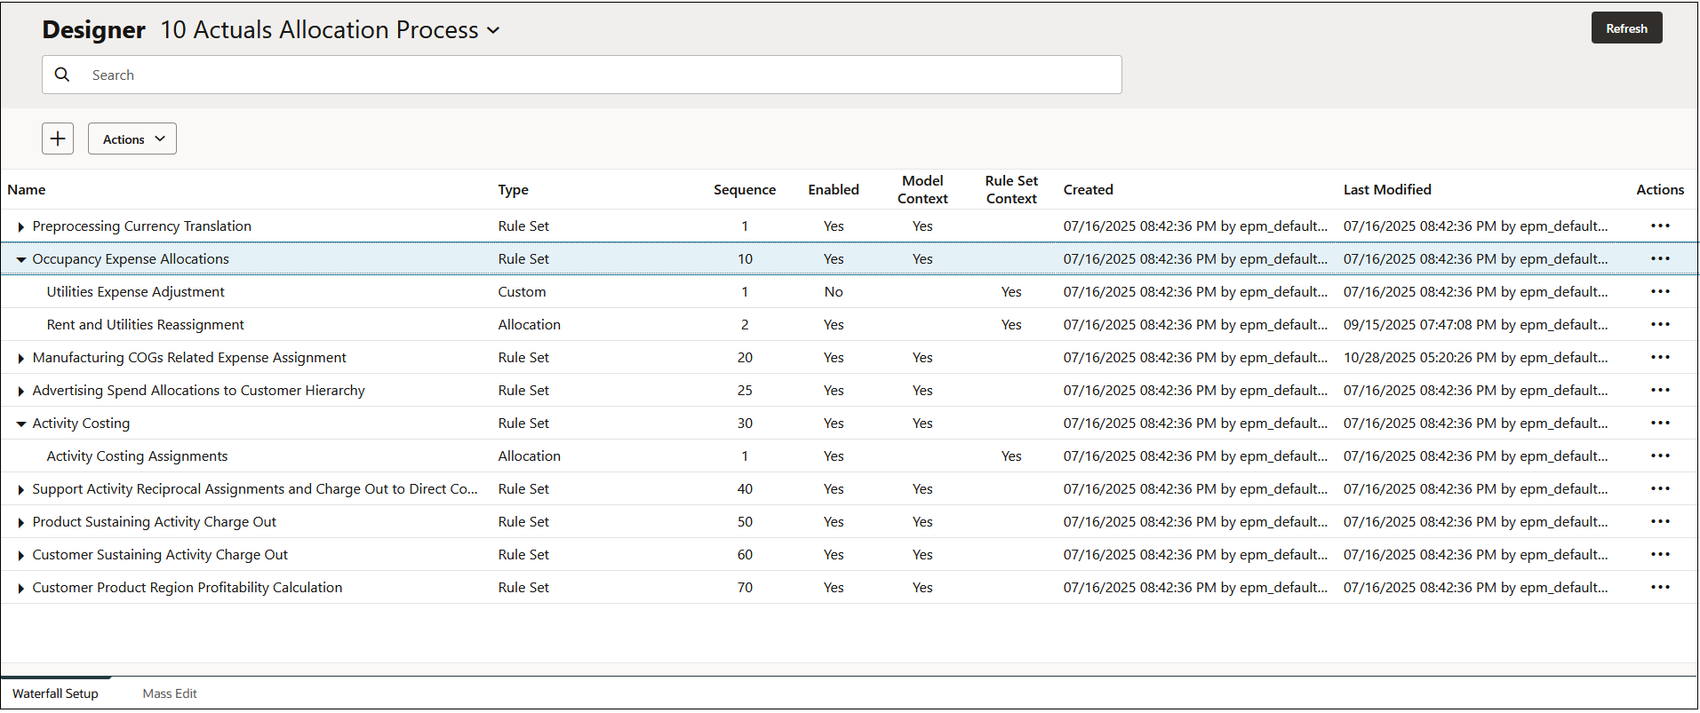
Task: Expand Support Activity Reciprocal Assignments rule set
Action: click(x=20, y=489)
